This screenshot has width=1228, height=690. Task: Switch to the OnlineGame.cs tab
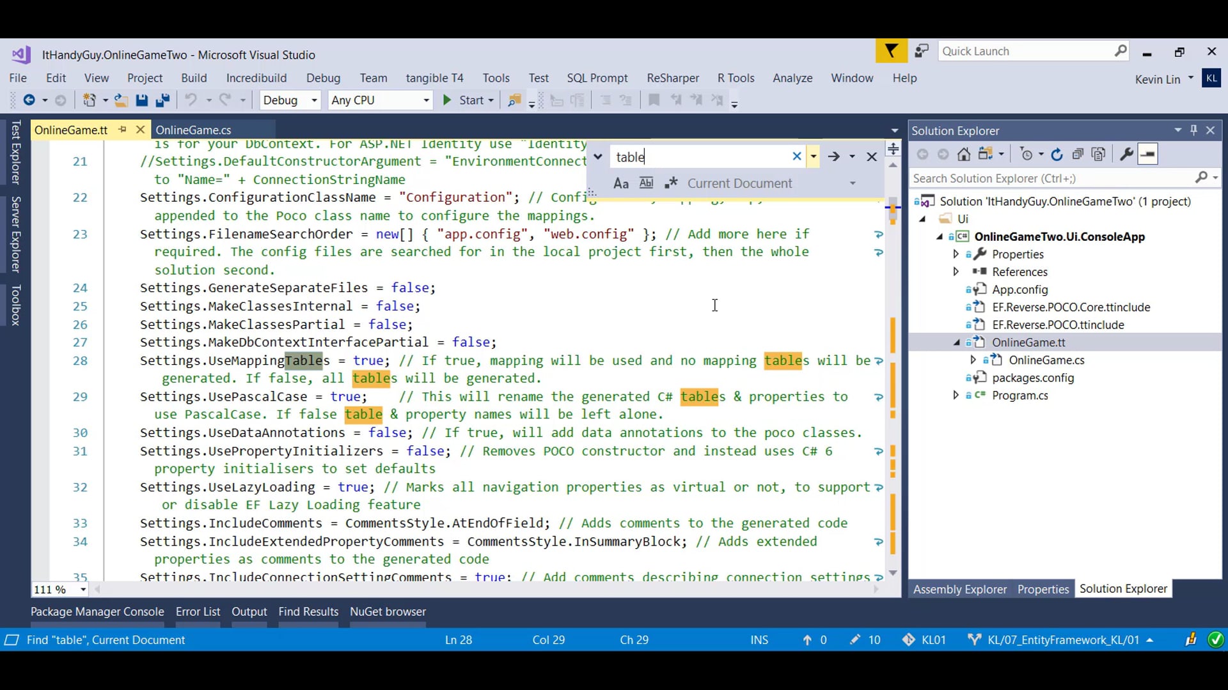pos(193,130)
